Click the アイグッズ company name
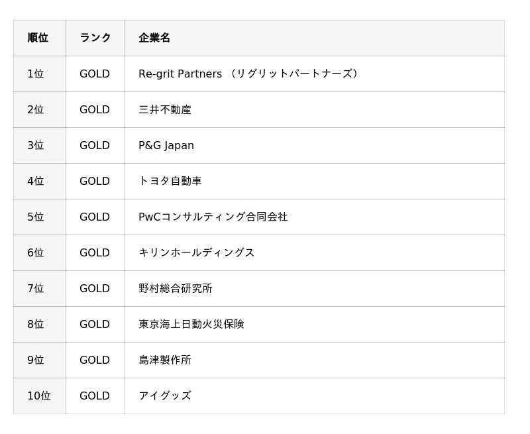This screenshot has height=434, width=530. tap(165, 396)
